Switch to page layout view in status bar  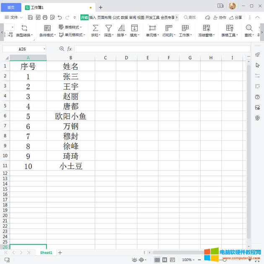[165, 260]
